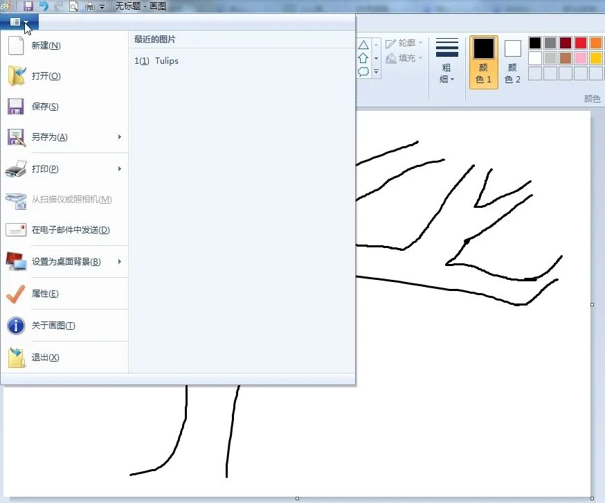Pick the red color swatch in palette

[x=581, y=43]
